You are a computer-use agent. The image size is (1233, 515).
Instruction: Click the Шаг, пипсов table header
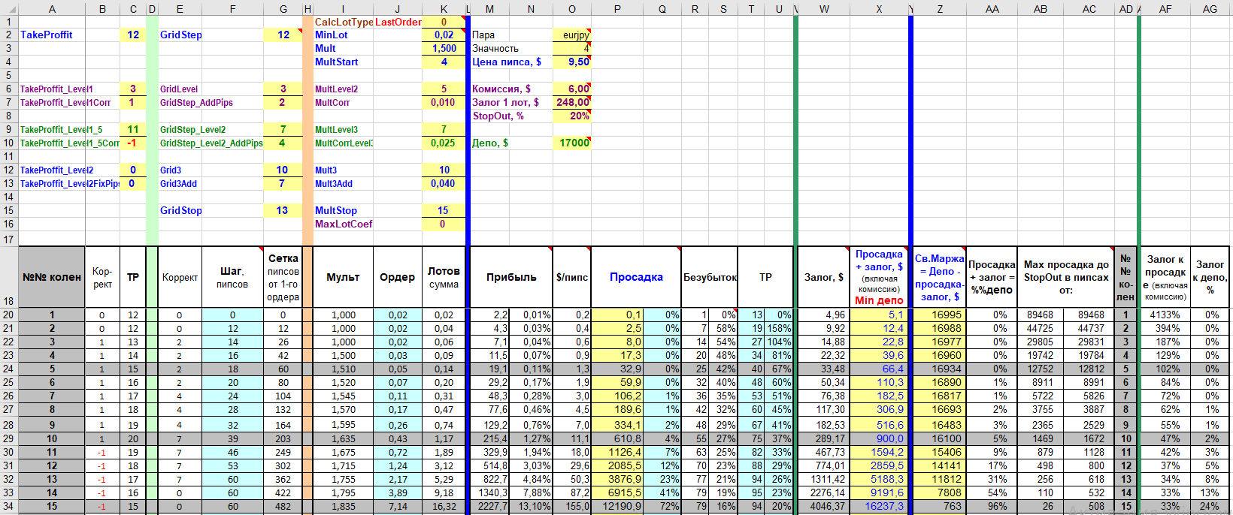point(232,277)
